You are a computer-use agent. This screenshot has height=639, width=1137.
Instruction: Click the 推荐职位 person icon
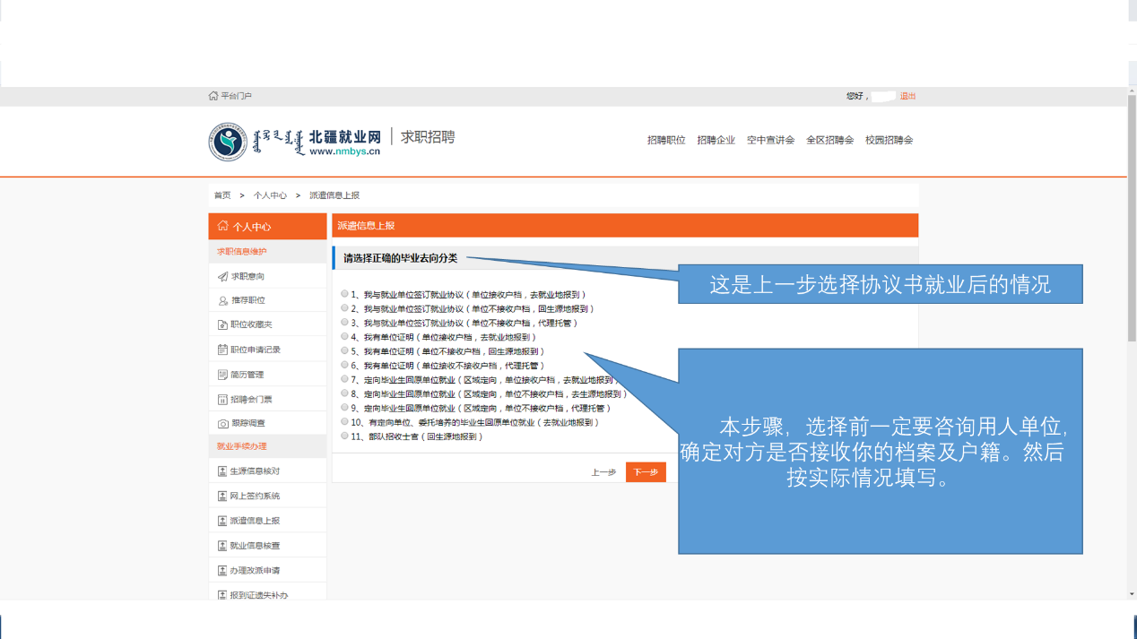point(222,301)
